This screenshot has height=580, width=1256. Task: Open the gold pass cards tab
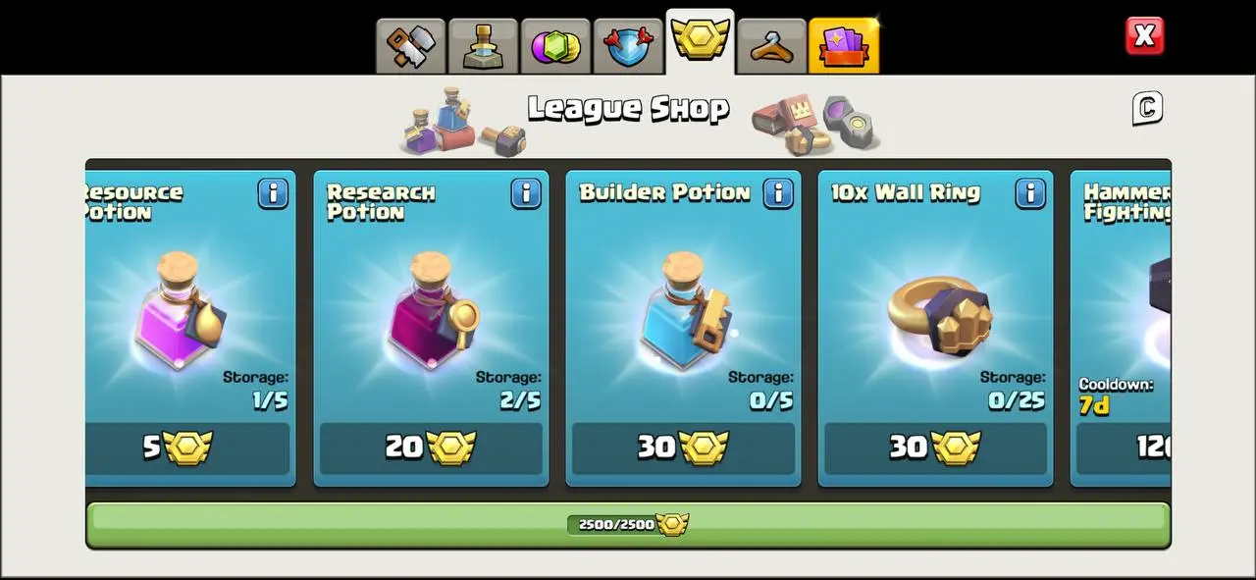(x=844, y=46)
